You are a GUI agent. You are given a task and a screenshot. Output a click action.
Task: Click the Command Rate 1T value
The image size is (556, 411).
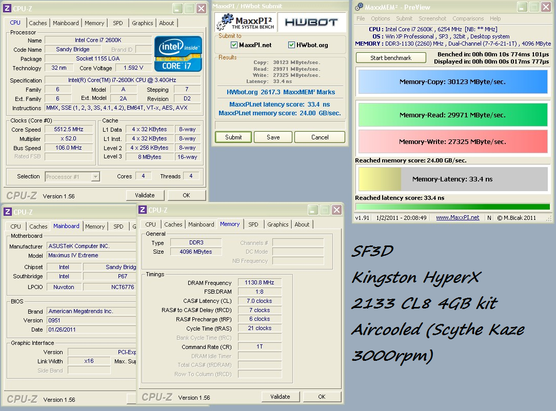(x=260, y=346)
